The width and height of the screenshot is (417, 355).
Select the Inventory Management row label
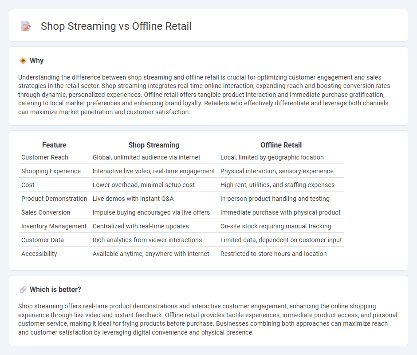click(54, 226)
